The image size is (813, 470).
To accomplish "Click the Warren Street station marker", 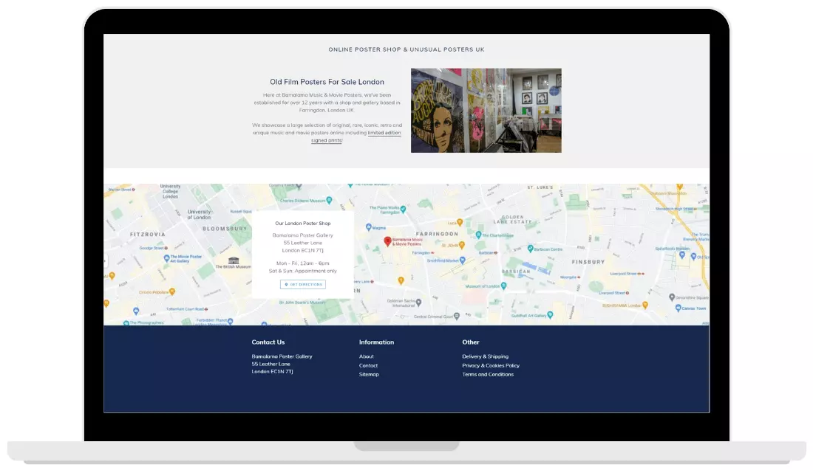I will (x=133, y=190).
